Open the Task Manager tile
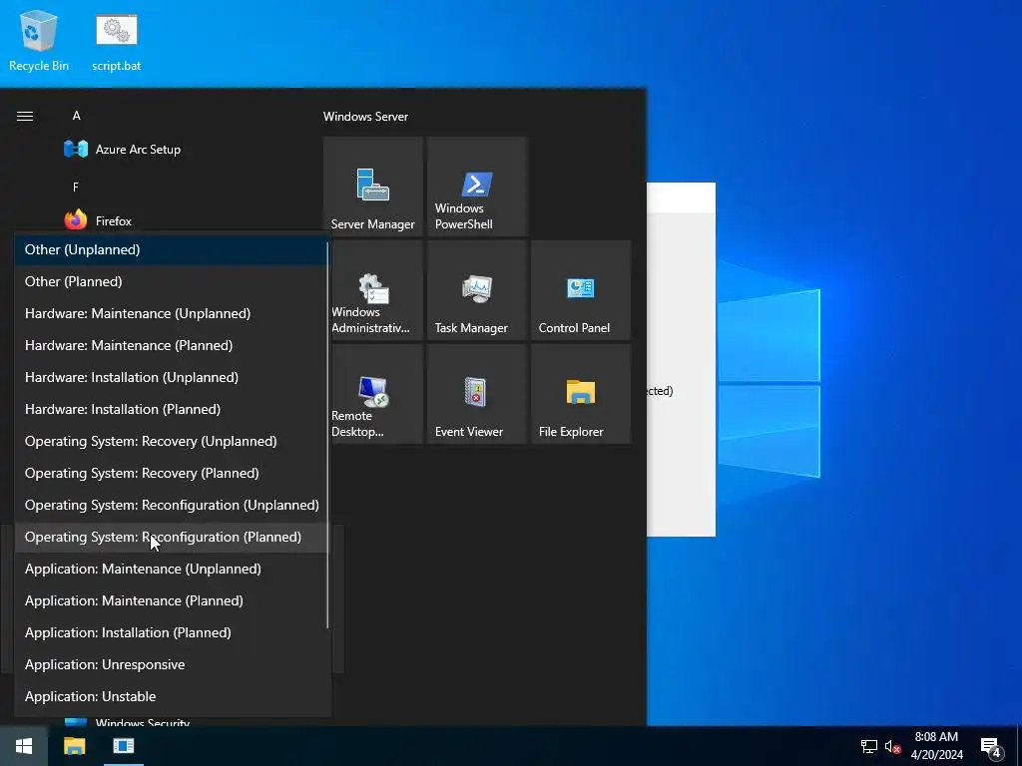The height and width of the screenshot is (766, 1022). 476,290
